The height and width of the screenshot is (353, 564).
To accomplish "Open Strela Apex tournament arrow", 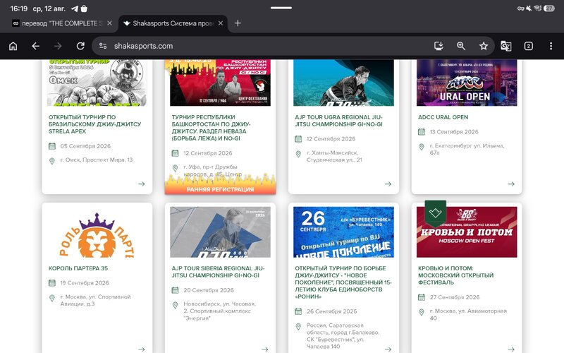I will coord(142,184).
